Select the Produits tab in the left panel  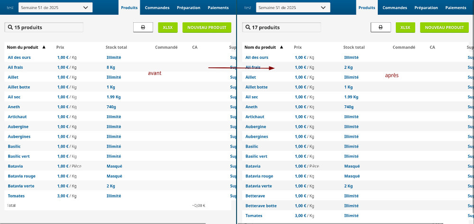(x=129, y=8)
